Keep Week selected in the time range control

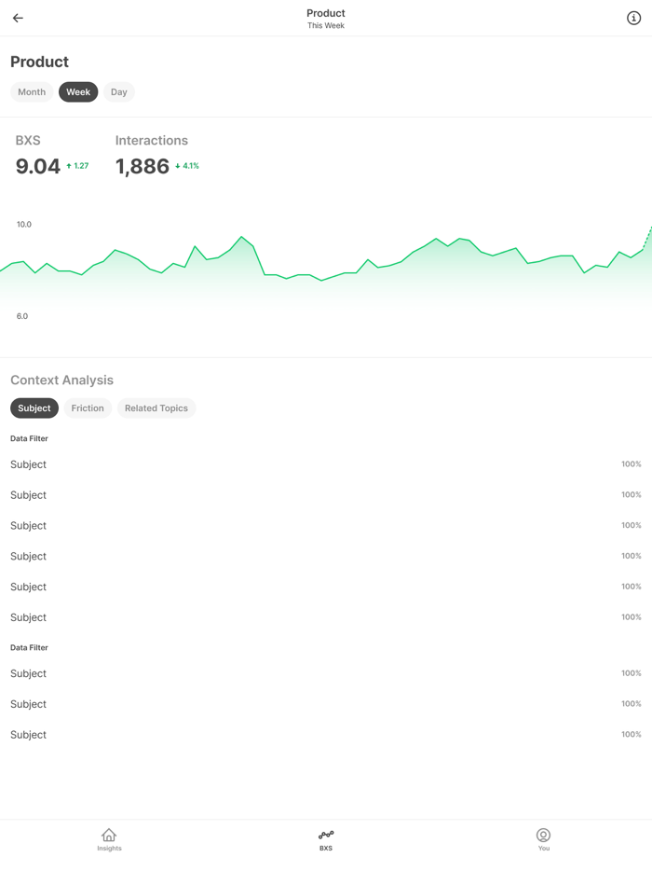tap(78, 91)
